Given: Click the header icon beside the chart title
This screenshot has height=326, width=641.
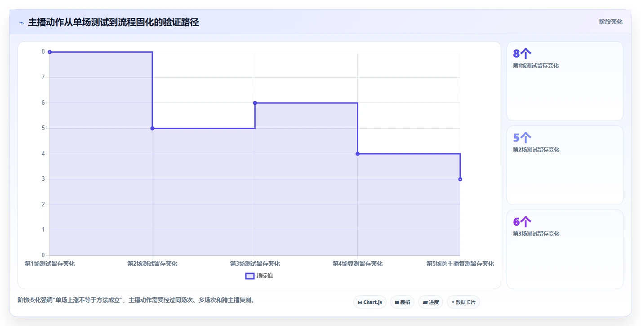Looking at the screenshot, I should click(21, 22).
